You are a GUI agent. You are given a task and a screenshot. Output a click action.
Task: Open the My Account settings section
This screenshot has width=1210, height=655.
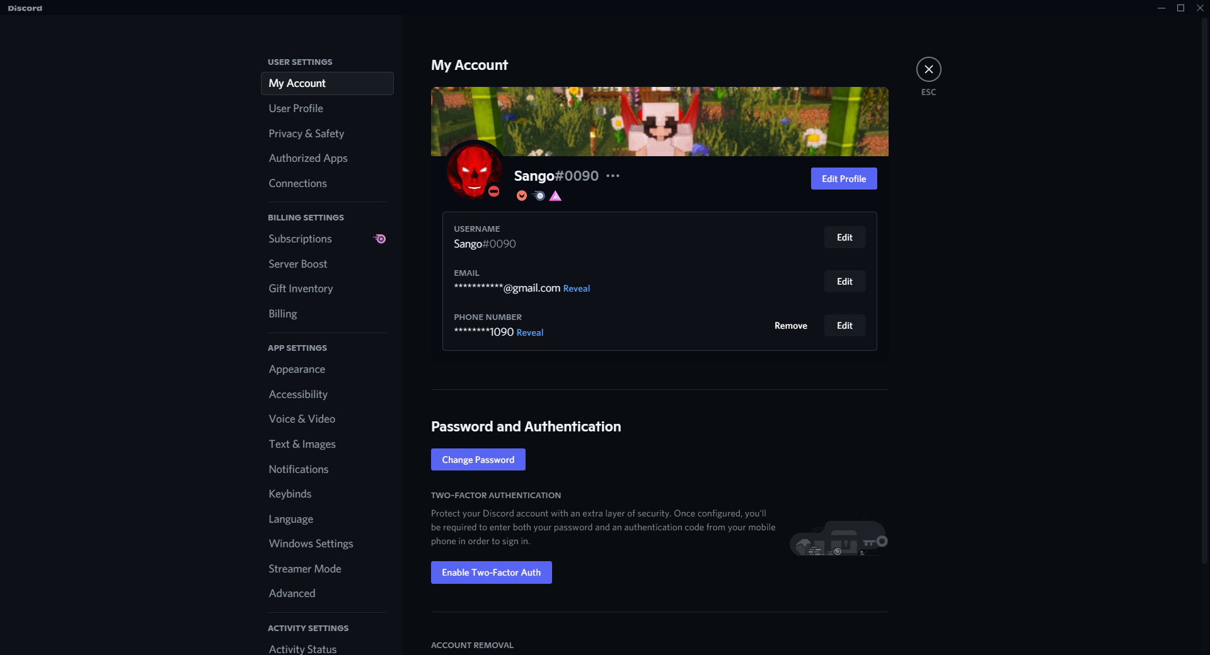[327, 83]
